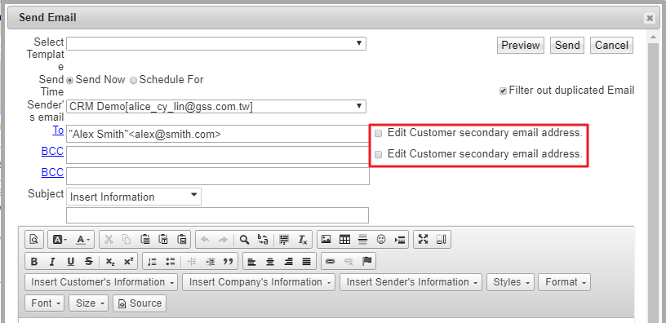Click Paste as plain text icon
Screen dimensions: 666x323
click(x=163, y=240)
